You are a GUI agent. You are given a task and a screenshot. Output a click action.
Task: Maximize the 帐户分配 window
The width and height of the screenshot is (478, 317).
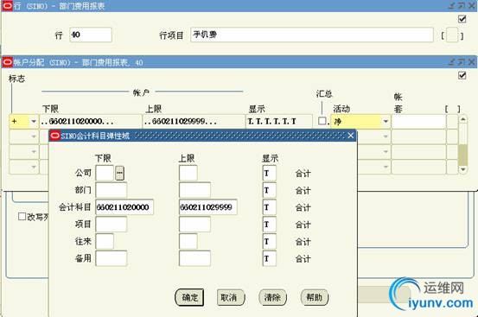pyautogui.click(x=462, y=62)
